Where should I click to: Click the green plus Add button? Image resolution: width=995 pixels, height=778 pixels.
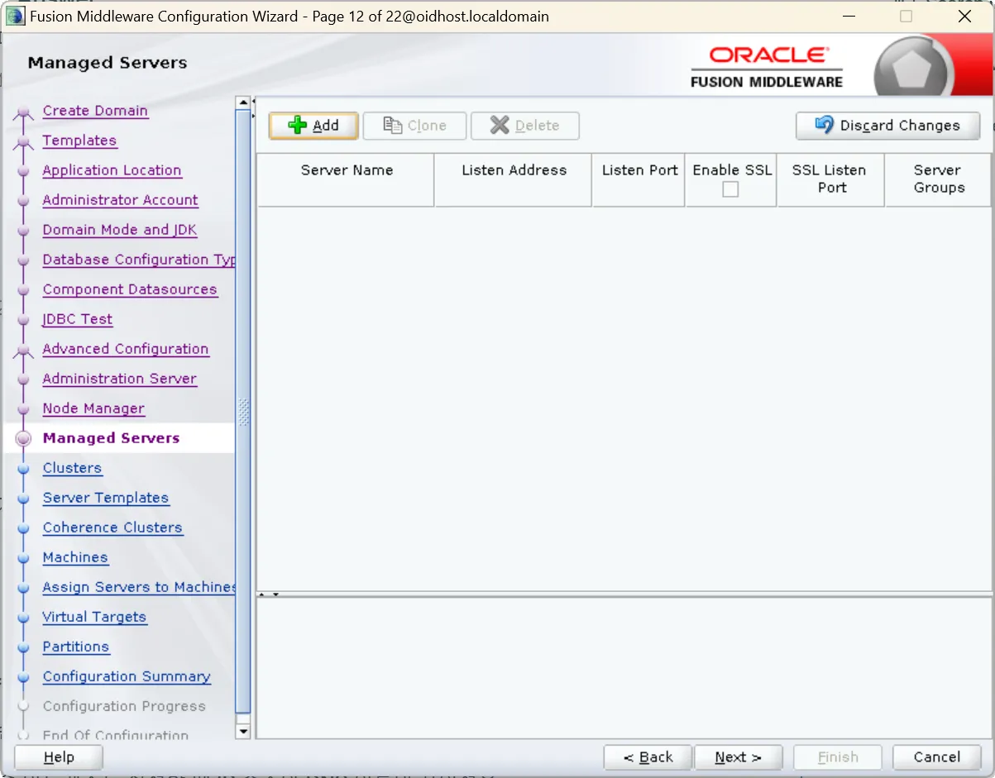tap(313, 126)
